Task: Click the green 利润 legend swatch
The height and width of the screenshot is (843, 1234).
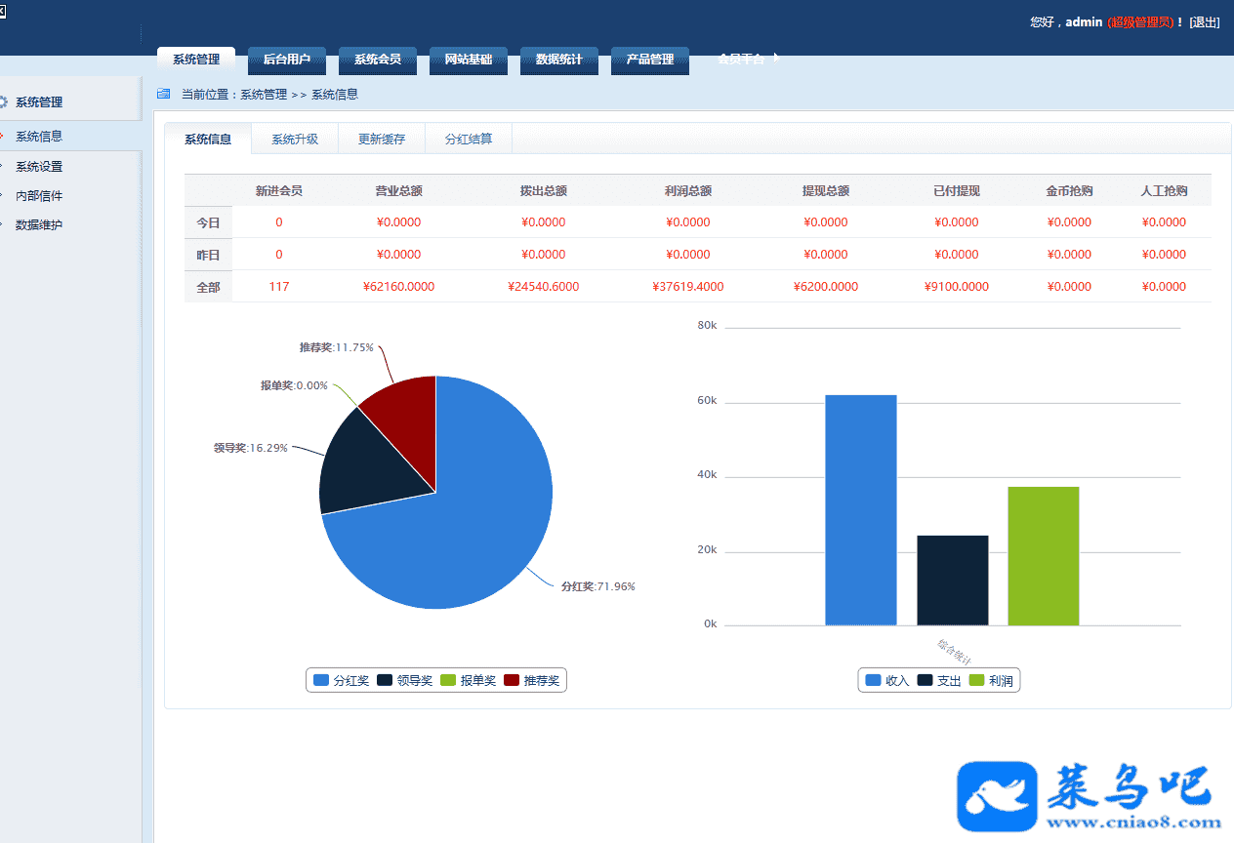Action: pos(976,681)
